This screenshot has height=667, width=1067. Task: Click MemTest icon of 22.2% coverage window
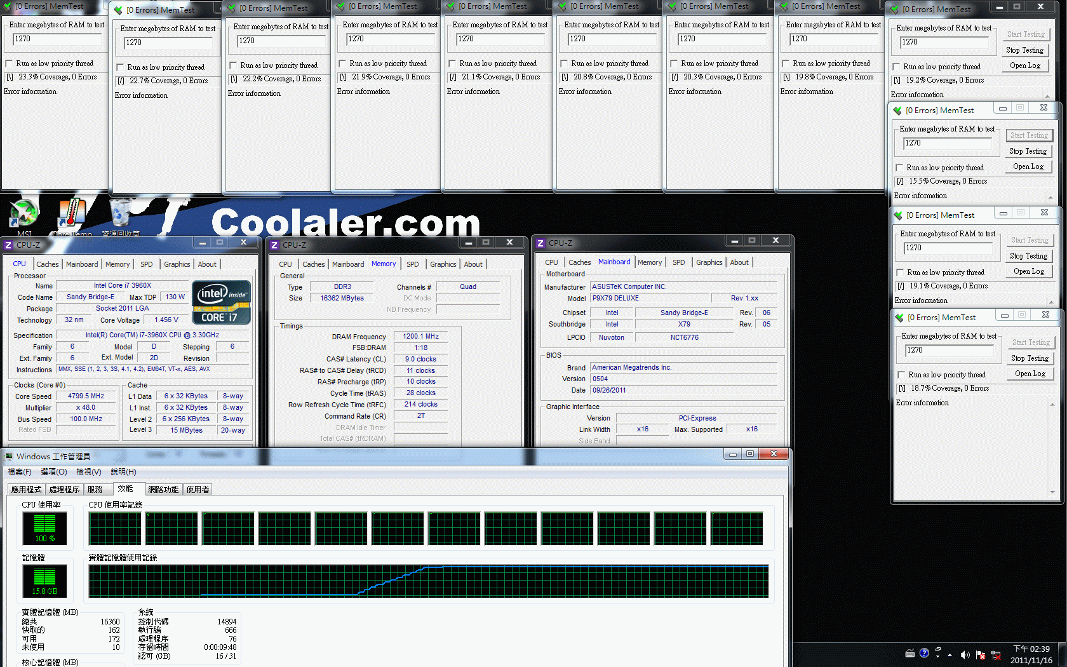(231, 8)
